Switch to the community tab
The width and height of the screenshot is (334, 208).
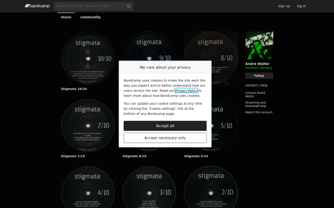click(90, 17)
